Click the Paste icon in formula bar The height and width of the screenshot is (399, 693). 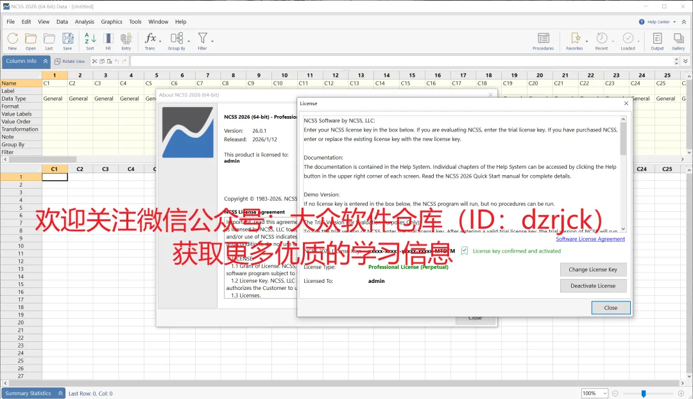tap(109, 62)
